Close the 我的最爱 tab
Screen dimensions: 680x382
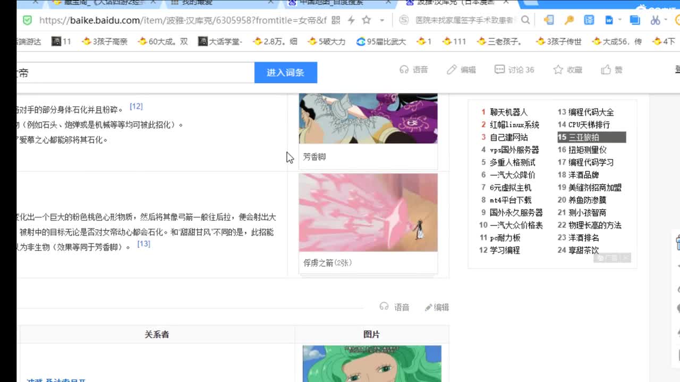[x=270, y=3]
